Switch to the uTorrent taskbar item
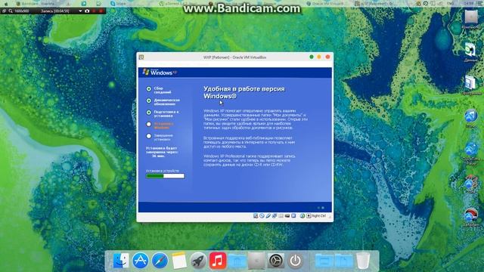The width and height of the screenshot is (484, 272). [x=178, y=3]
